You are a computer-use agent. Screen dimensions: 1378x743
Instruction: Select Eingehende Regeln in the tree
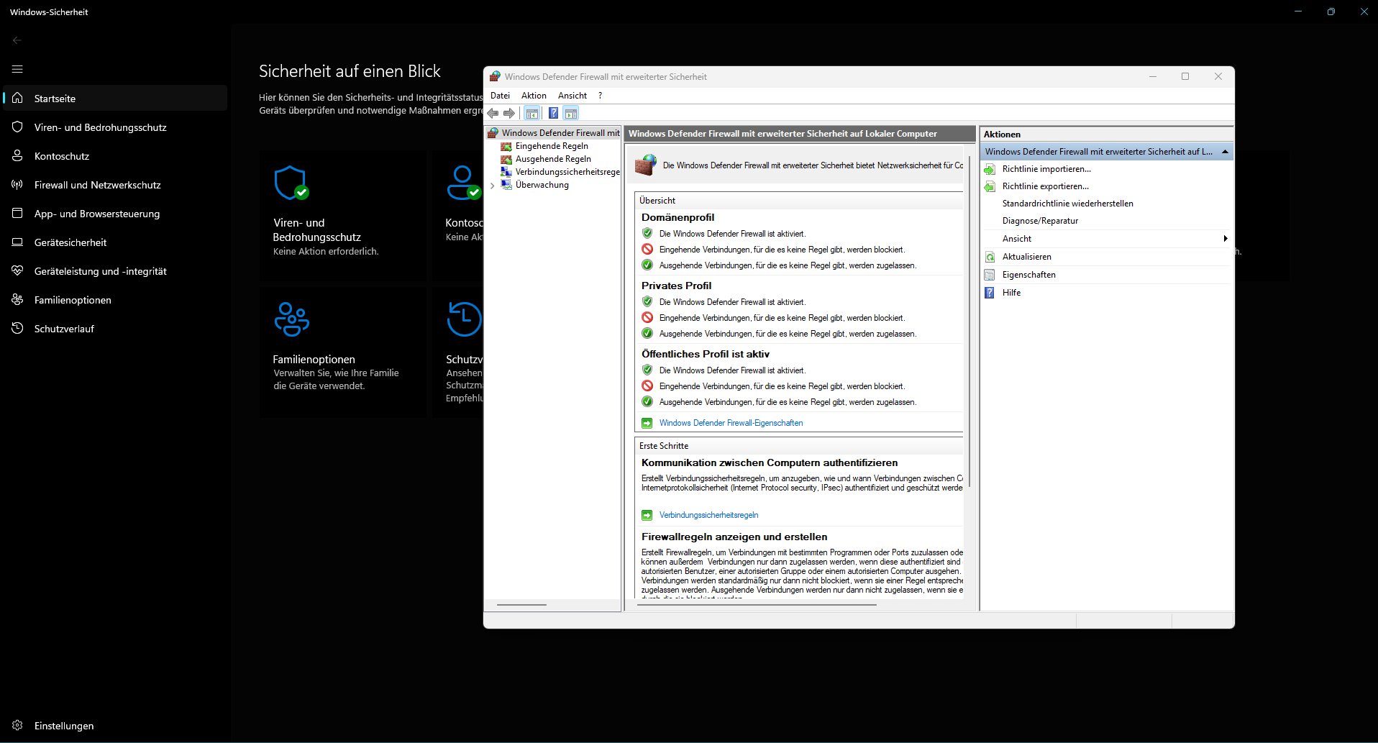point(551,146)
